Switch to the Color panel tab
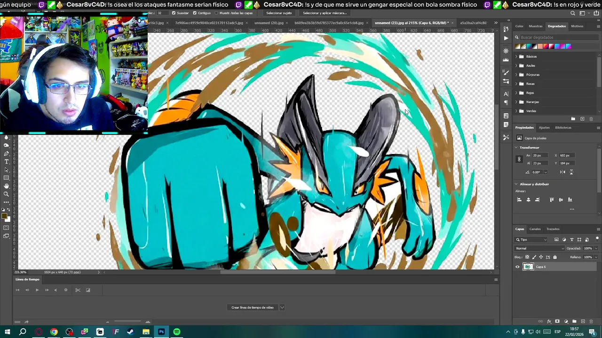 [519, 26]
